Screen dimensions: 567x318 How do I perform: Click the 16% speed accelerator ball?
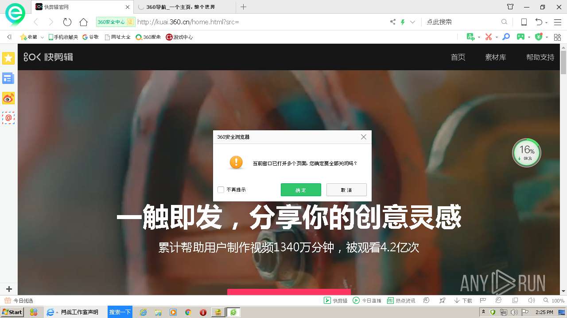[527, 153]
